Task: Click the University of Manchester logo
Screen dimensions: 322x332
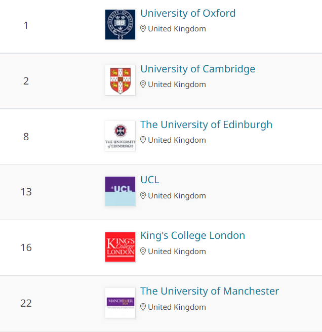Action: pos(120,303)
